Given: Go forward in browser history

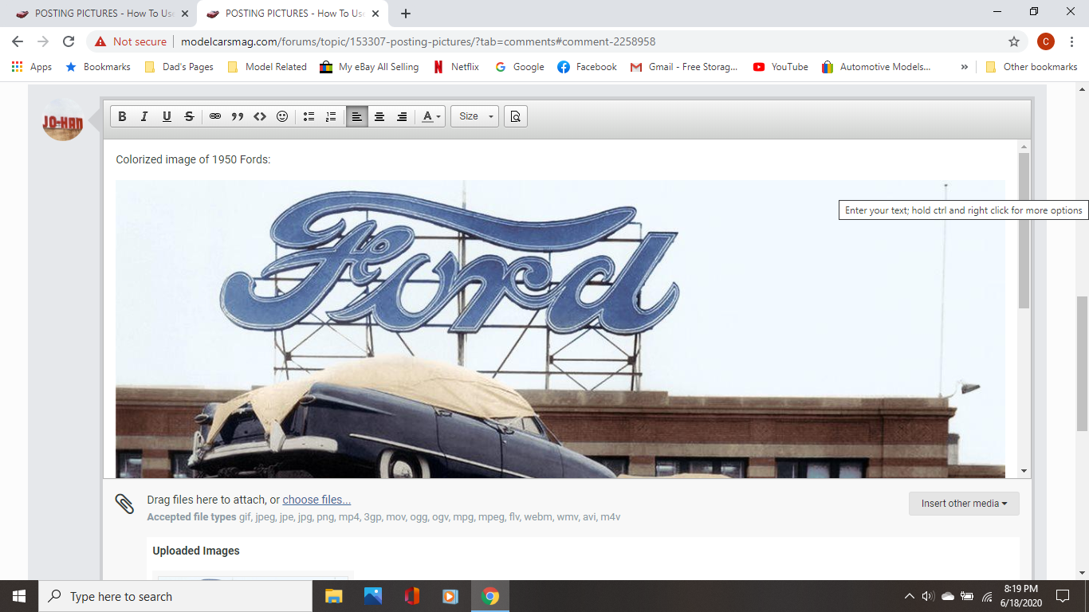Looking at the screenshot, I should click(x=43, y=41).
